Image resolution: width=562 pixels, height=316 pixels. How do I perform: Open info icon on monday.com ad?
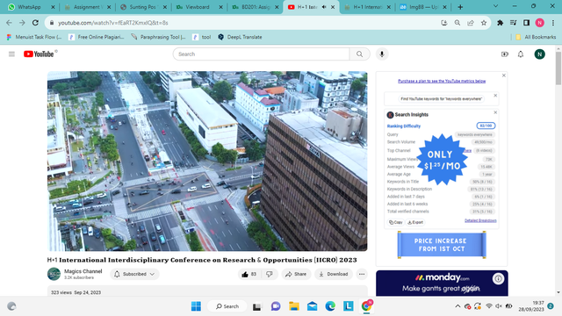pyautogui.click(x=498, y=278)
